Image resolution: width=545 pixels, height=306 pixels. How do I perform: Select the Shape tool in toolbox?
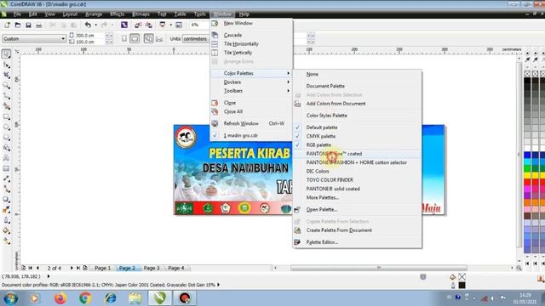pos(6,65)
